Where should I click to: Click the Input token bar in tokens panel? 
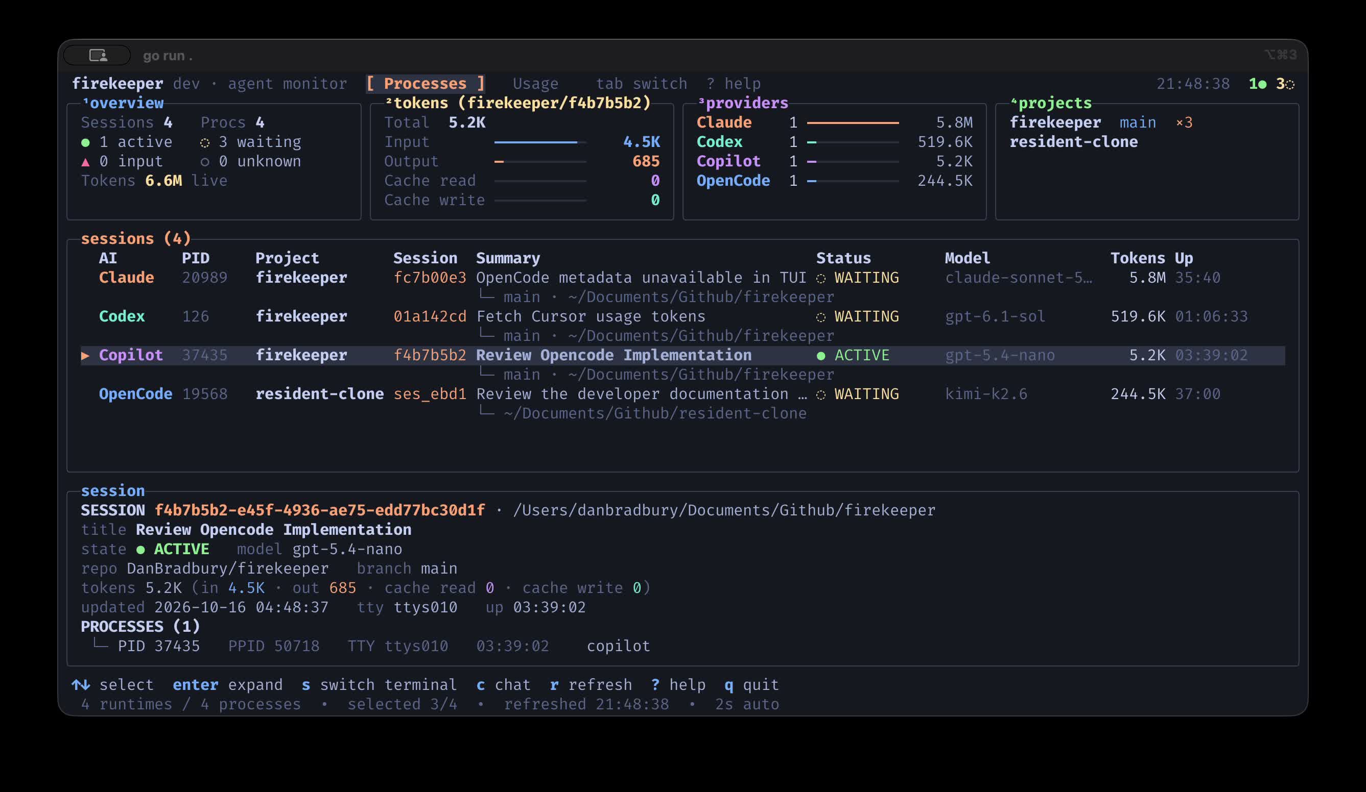pos(540,142)
